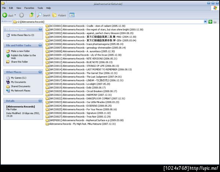The width and height of the screenshot is (220, 172).
Task: Select ARCD0007 genealogy shrinemaiden folder name
Action: [88, 48]
